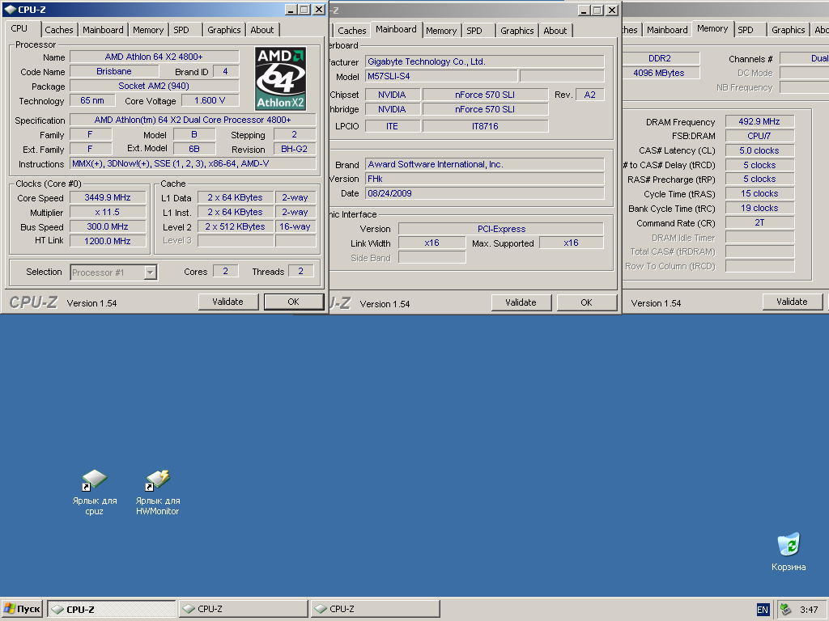
Task: Click the memory size 4096 MBytes field
Action: [659, 73]
